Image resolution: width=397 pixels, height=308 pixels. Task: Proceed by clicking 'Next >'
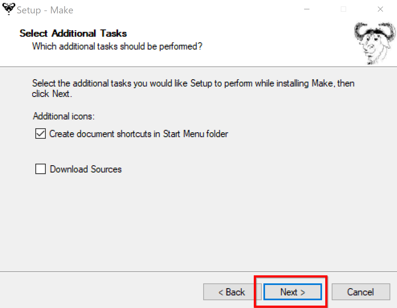tap(293, 292)
